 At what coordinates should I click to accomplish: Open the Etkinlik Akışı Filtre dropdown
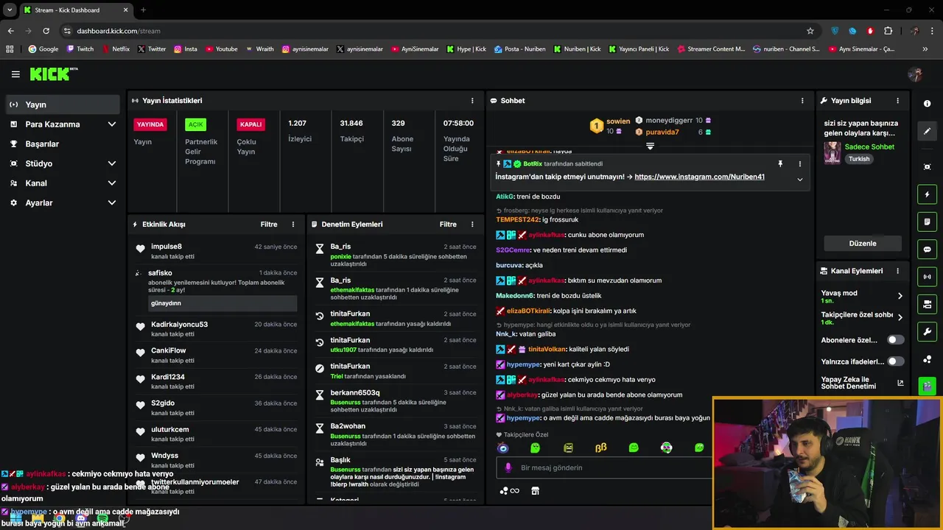(269, 225)
